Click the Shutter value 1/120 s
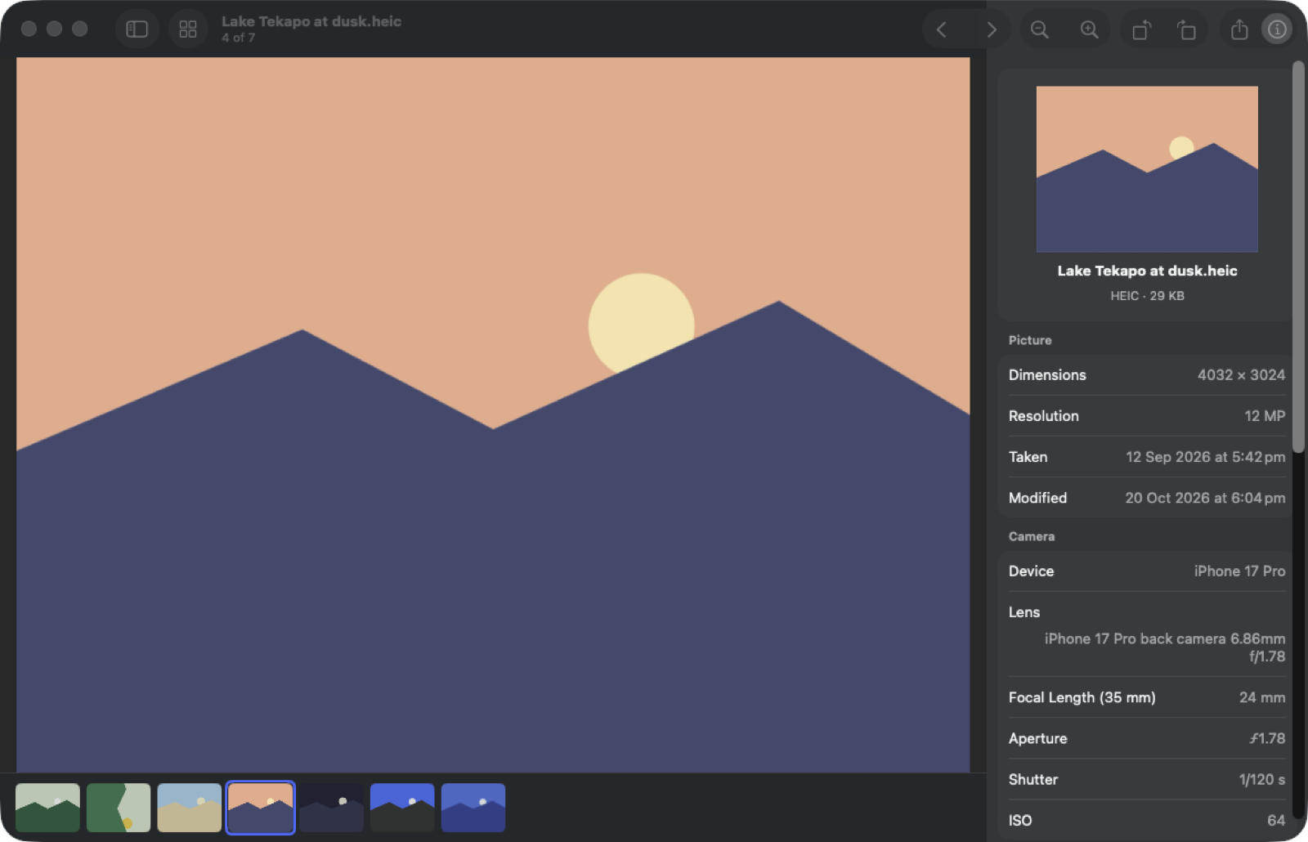Image resolution: width=1308 pixels, height=842 pixels. point(1261,779)
